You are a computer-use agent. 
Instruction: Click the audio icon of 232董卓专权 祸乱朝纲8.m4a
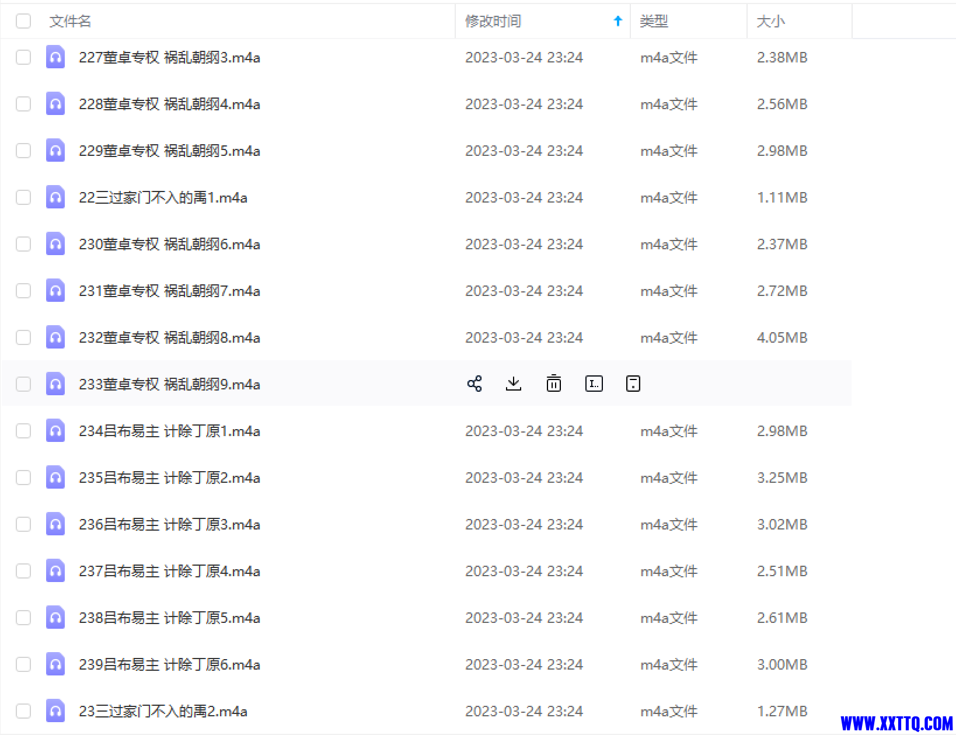point(55,337)
